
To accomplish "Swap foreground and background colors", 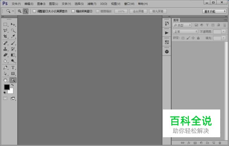I will 12,85.
